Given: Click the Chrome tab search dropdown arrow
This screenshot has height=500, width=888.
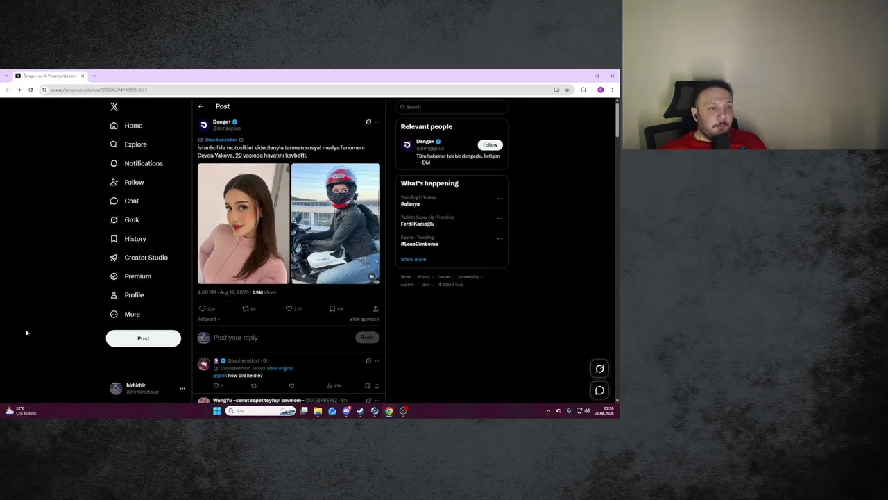Looking at the screenshot, I should (x=6, y=76).
